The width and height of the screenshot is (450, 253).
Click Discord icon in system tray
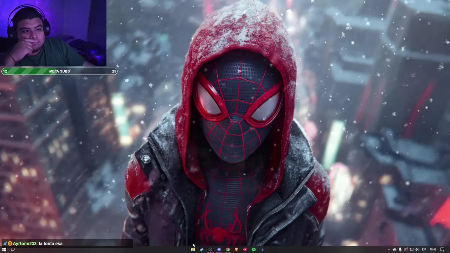tap(394, 249)
